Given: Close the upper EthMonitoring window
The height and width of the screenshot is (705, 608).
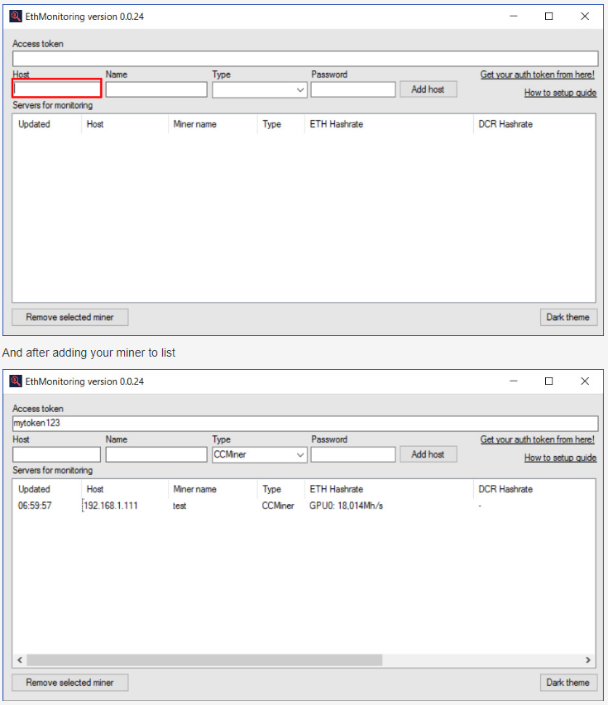Looking at the screenshot, I should 585,17.
